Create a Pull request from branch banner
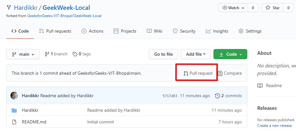Screen dimensions: 296x131 tap(198, 73)
